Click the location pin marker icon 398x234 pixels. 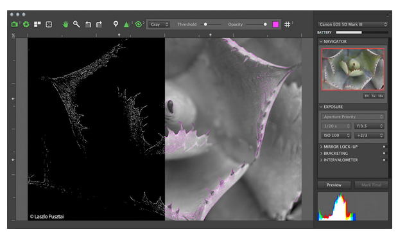116,24
